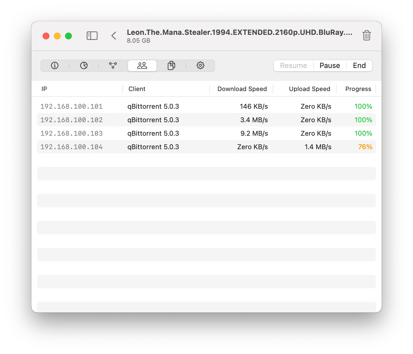
Task: Sort by the Progress column header
Action: 358,89
